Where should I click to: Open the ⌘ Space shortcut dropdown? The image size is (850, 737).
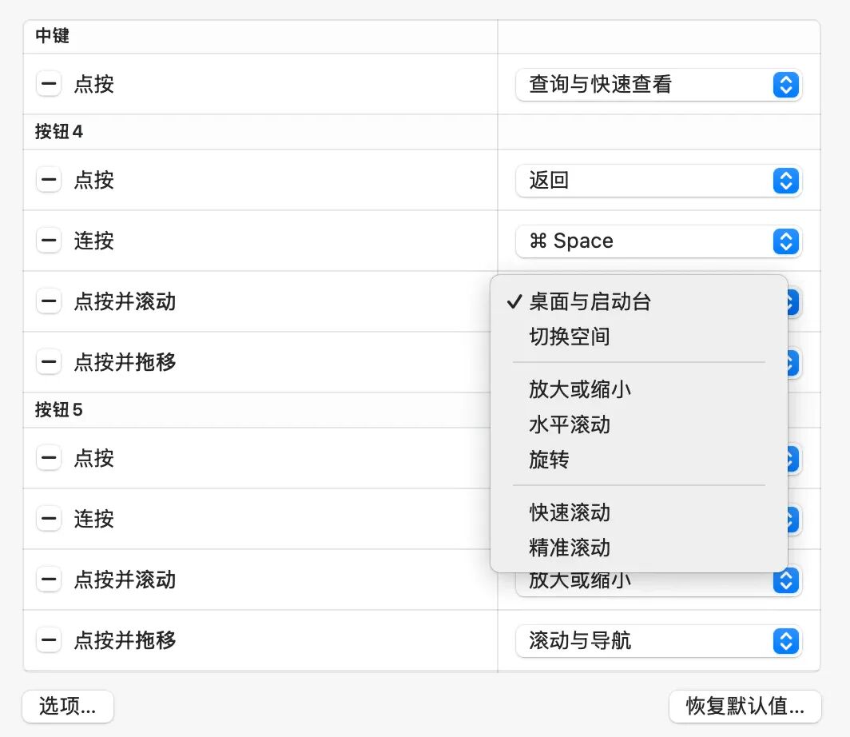click(658, 241)
